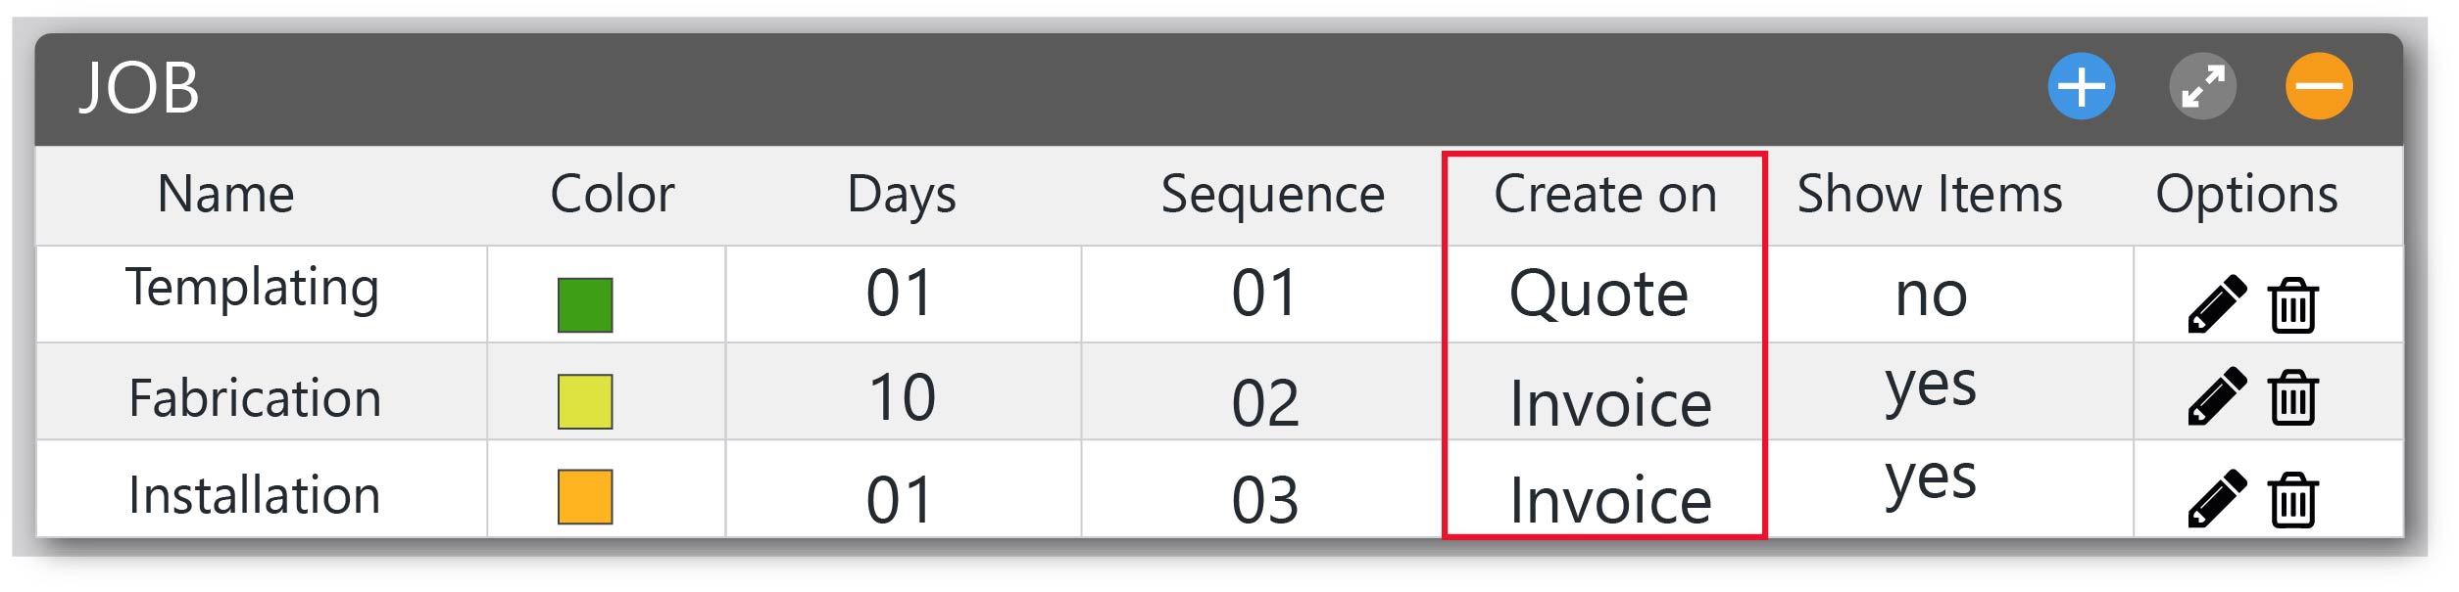Click the Create on column header
This screenshot has width=2459, height=592.
1605,194
